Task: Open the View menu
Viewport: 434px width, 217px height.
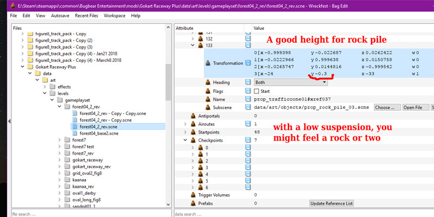Action: click(x=40, y=16)
